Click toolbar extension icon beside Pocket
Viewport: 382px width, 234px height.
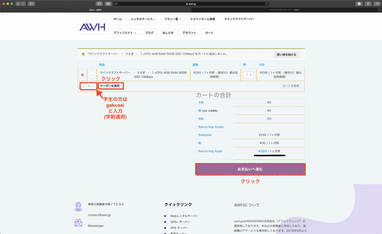coord(108,4)
